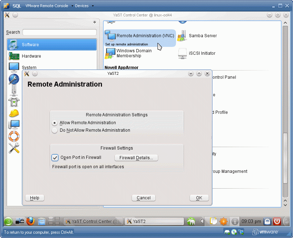This screenshot has width=293, height=238.
Task: Click the Group Management entry behind dialog
Action: tap(230, 171)
